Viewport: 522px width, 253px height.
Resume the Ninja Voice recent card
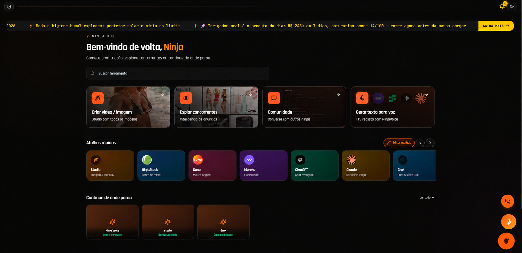tap(112, 222)
